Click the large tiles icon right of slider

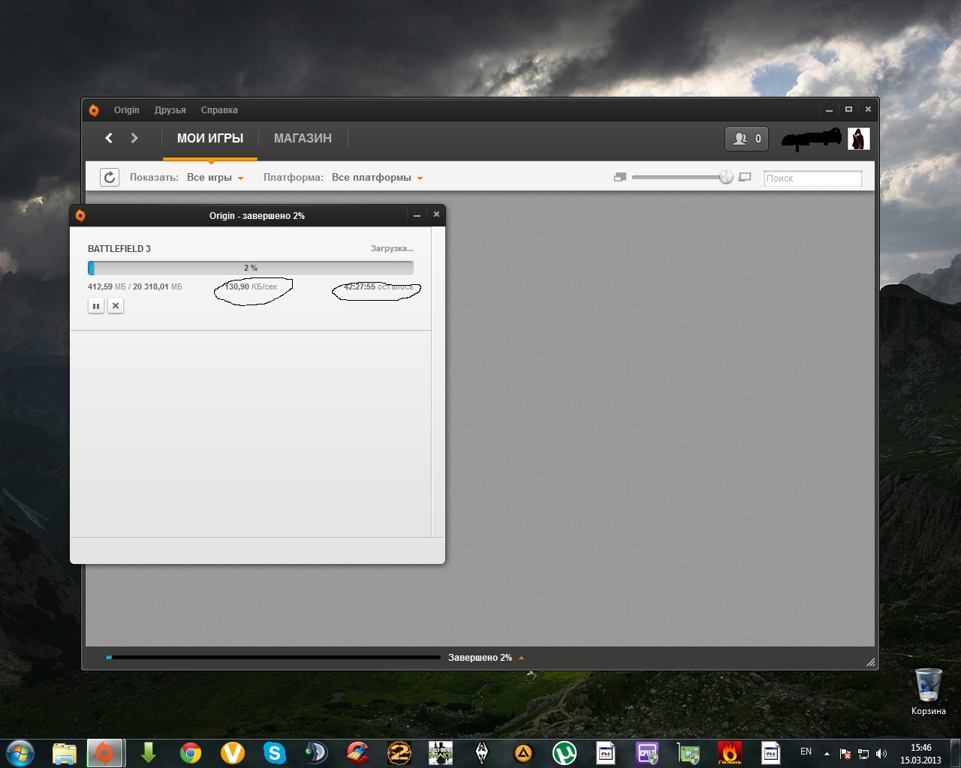(x=745, y=178)
